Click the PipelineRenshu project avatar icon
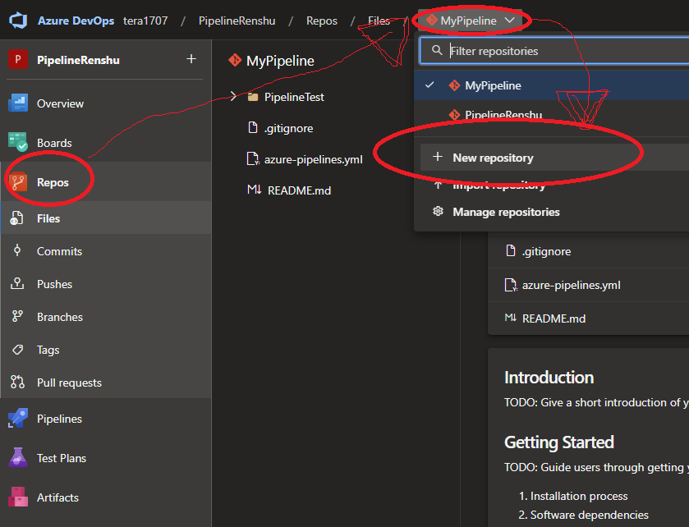 pos(18,59)
